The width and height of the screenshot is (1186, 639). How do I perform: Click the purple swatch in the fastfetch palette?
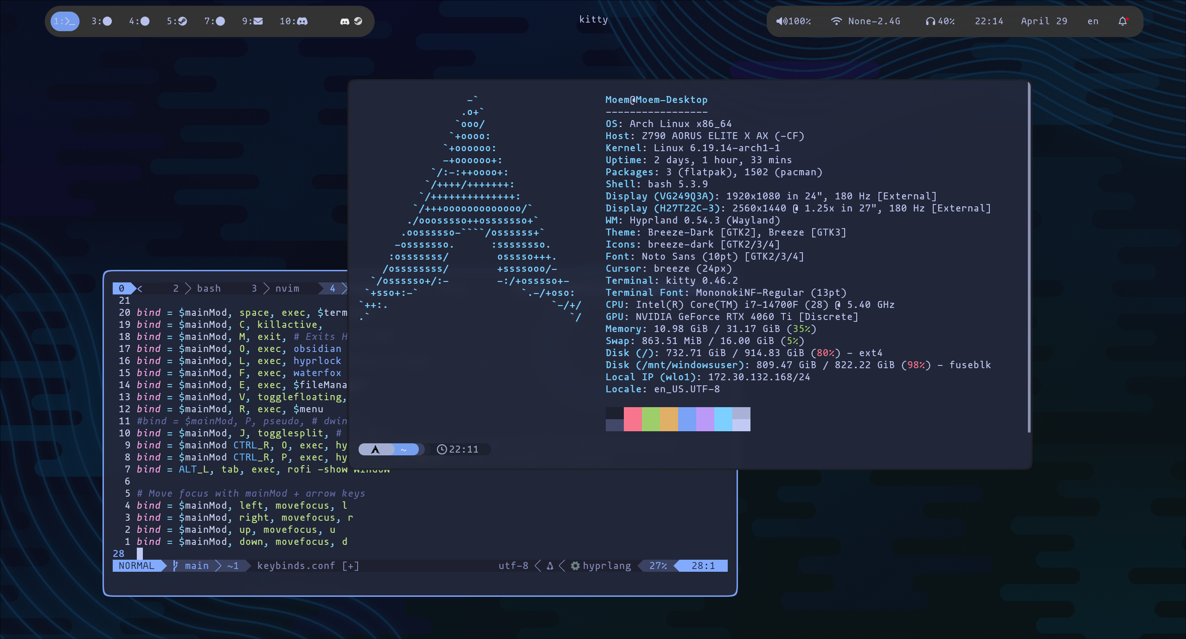[x=705, y=419]
